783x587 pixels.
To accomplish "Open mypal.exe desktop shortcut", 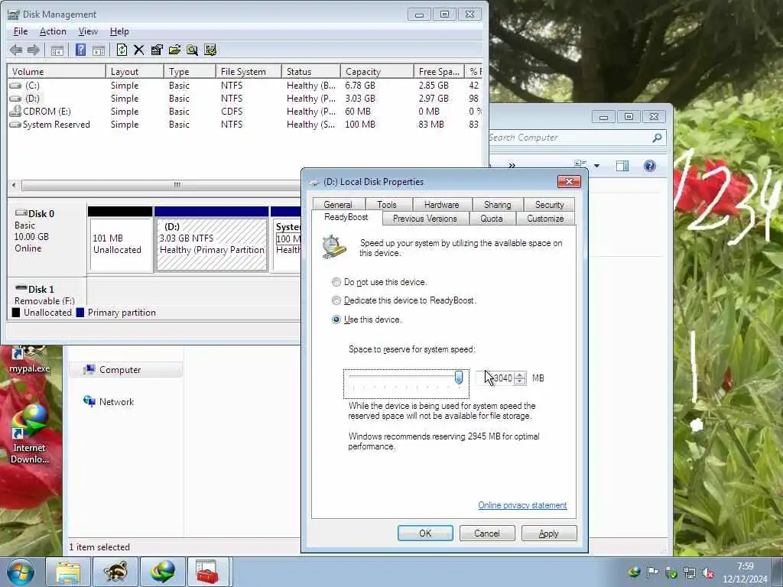I will coord(29,359).
